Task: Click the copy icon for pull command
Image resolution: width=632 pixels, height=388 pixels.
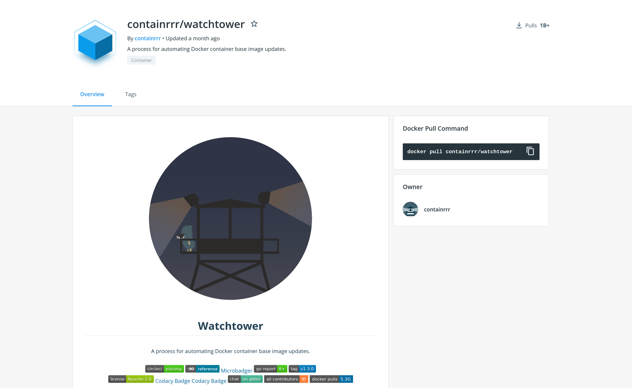Action: [531, 151]
